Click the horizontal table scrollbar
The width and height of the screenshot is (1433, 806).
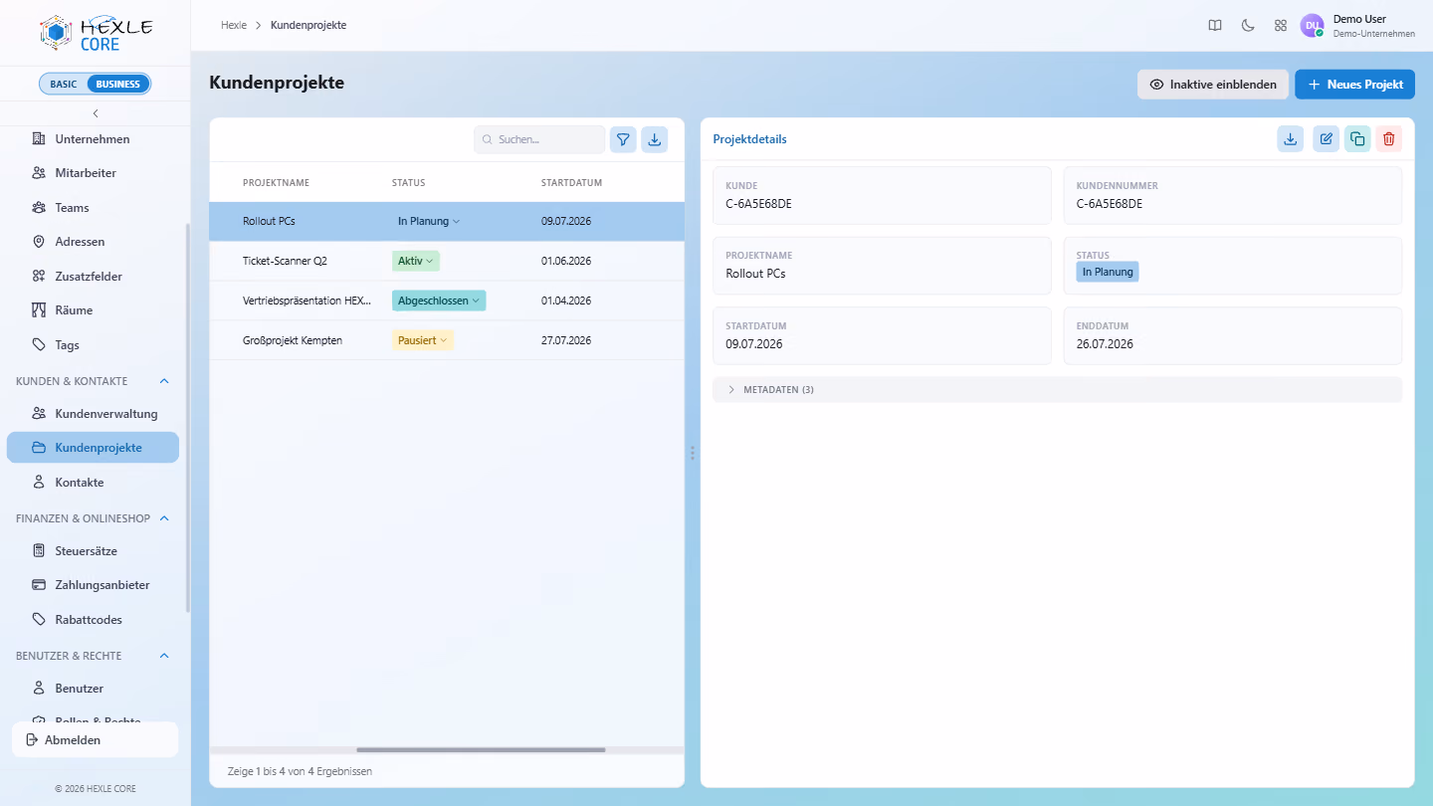[x=481, y=750]
